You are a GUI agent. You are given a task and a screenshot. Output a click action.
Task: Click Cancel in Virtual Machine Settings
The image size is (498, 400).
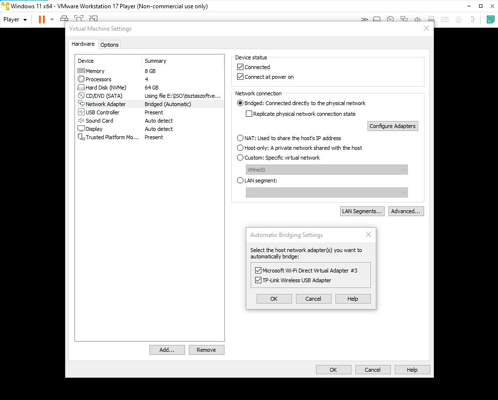coord(373,370)
